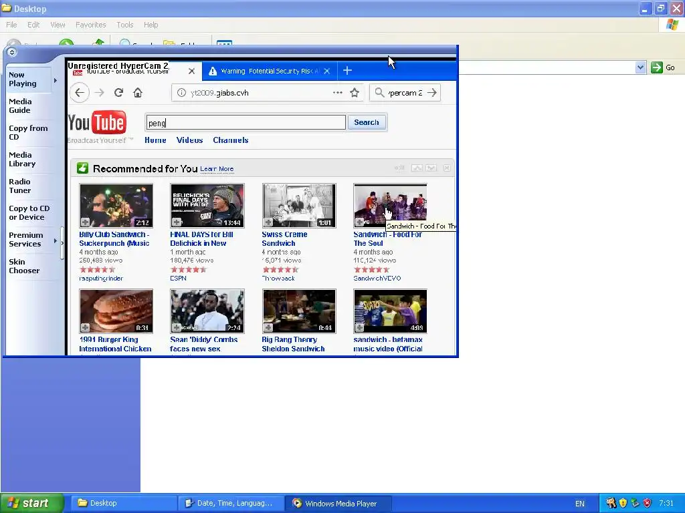685x513 pixels.
Task: Open Swiss Creme Sandwich title link
Action: pos(284,238)
